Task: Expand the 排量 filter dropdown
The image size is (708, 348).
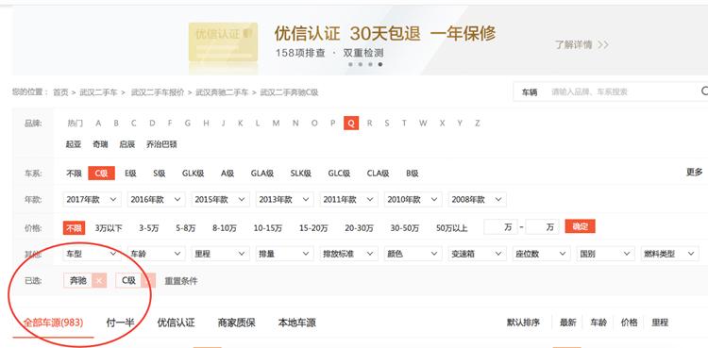Action: 284,254
